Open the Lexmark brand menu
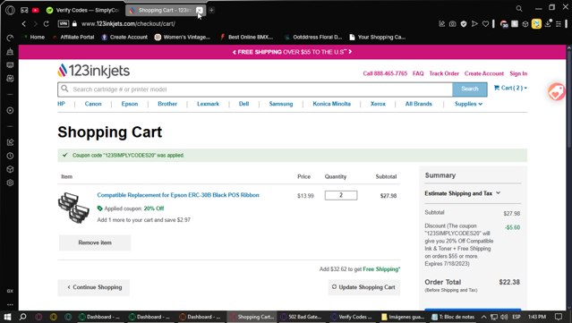Screen dimensions: 572x323 [208, 104]
